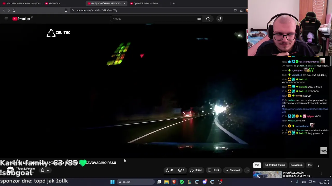Image resolution: width=332 pixels, height=186 pixels.
Task: Dislike the video with thumbs down
Action: click(x=181, y=170)
